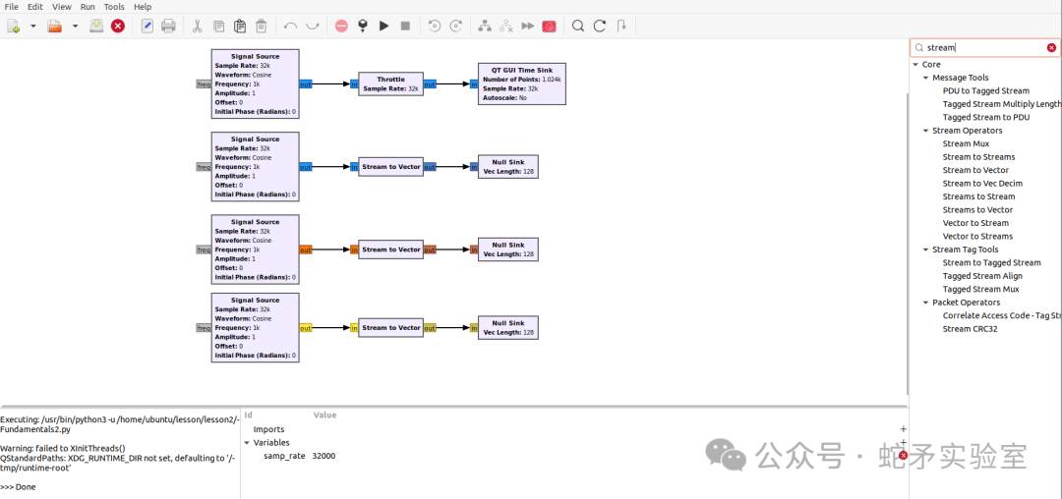Delete the selected block with the trash icon
This screenshot has height=499, width=1062.
pyautogui.click(x=261, y=27)
